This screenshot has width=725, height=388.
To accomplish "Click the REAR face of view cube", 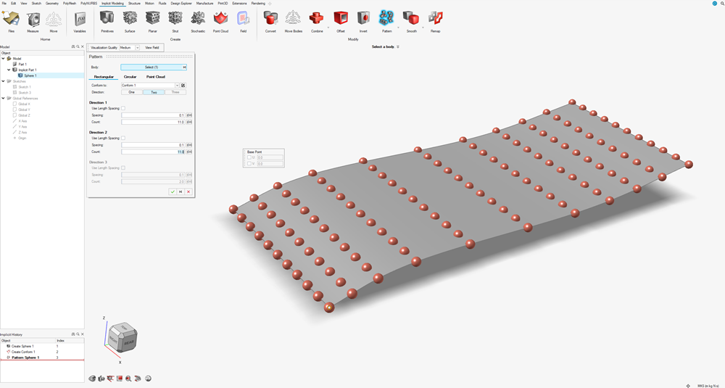I will pos(128,342).
